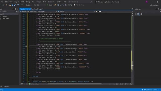Open the Analyze menu
The width and height of the screenshot is (161, 91).
click(38, 2)
